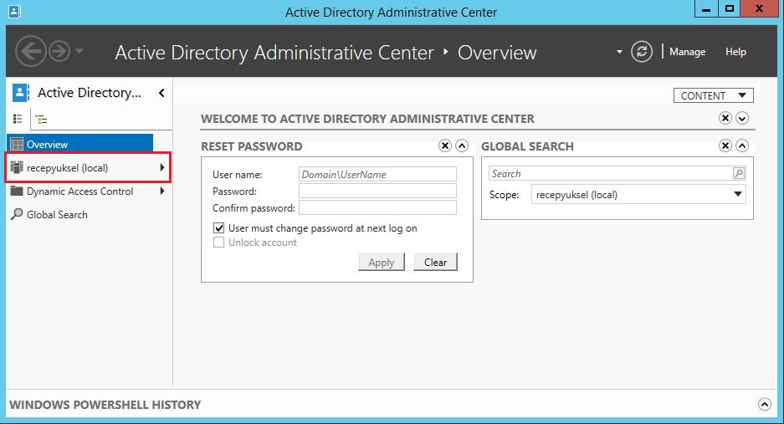Close the Global Search tile
This screenshot has width=784, height=424.
(x=725, y=146)
